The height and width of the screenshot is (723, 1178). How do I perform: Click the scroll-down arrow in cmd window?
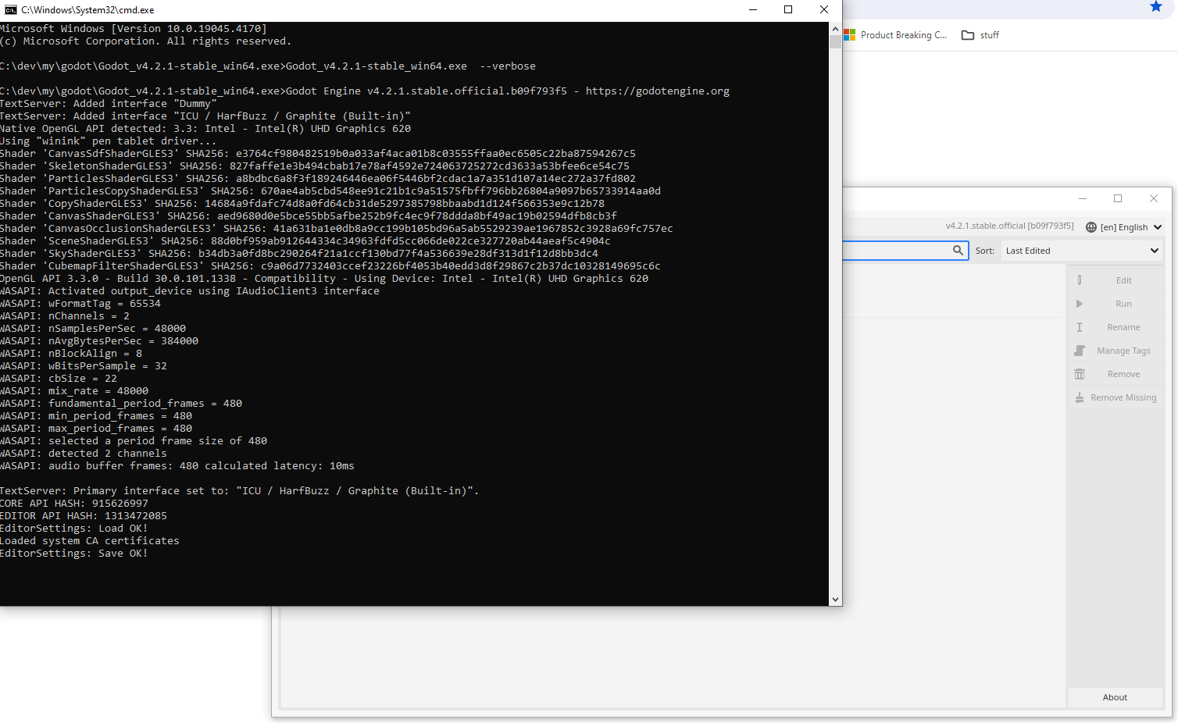pyautogui.click(x=836, y=599)
